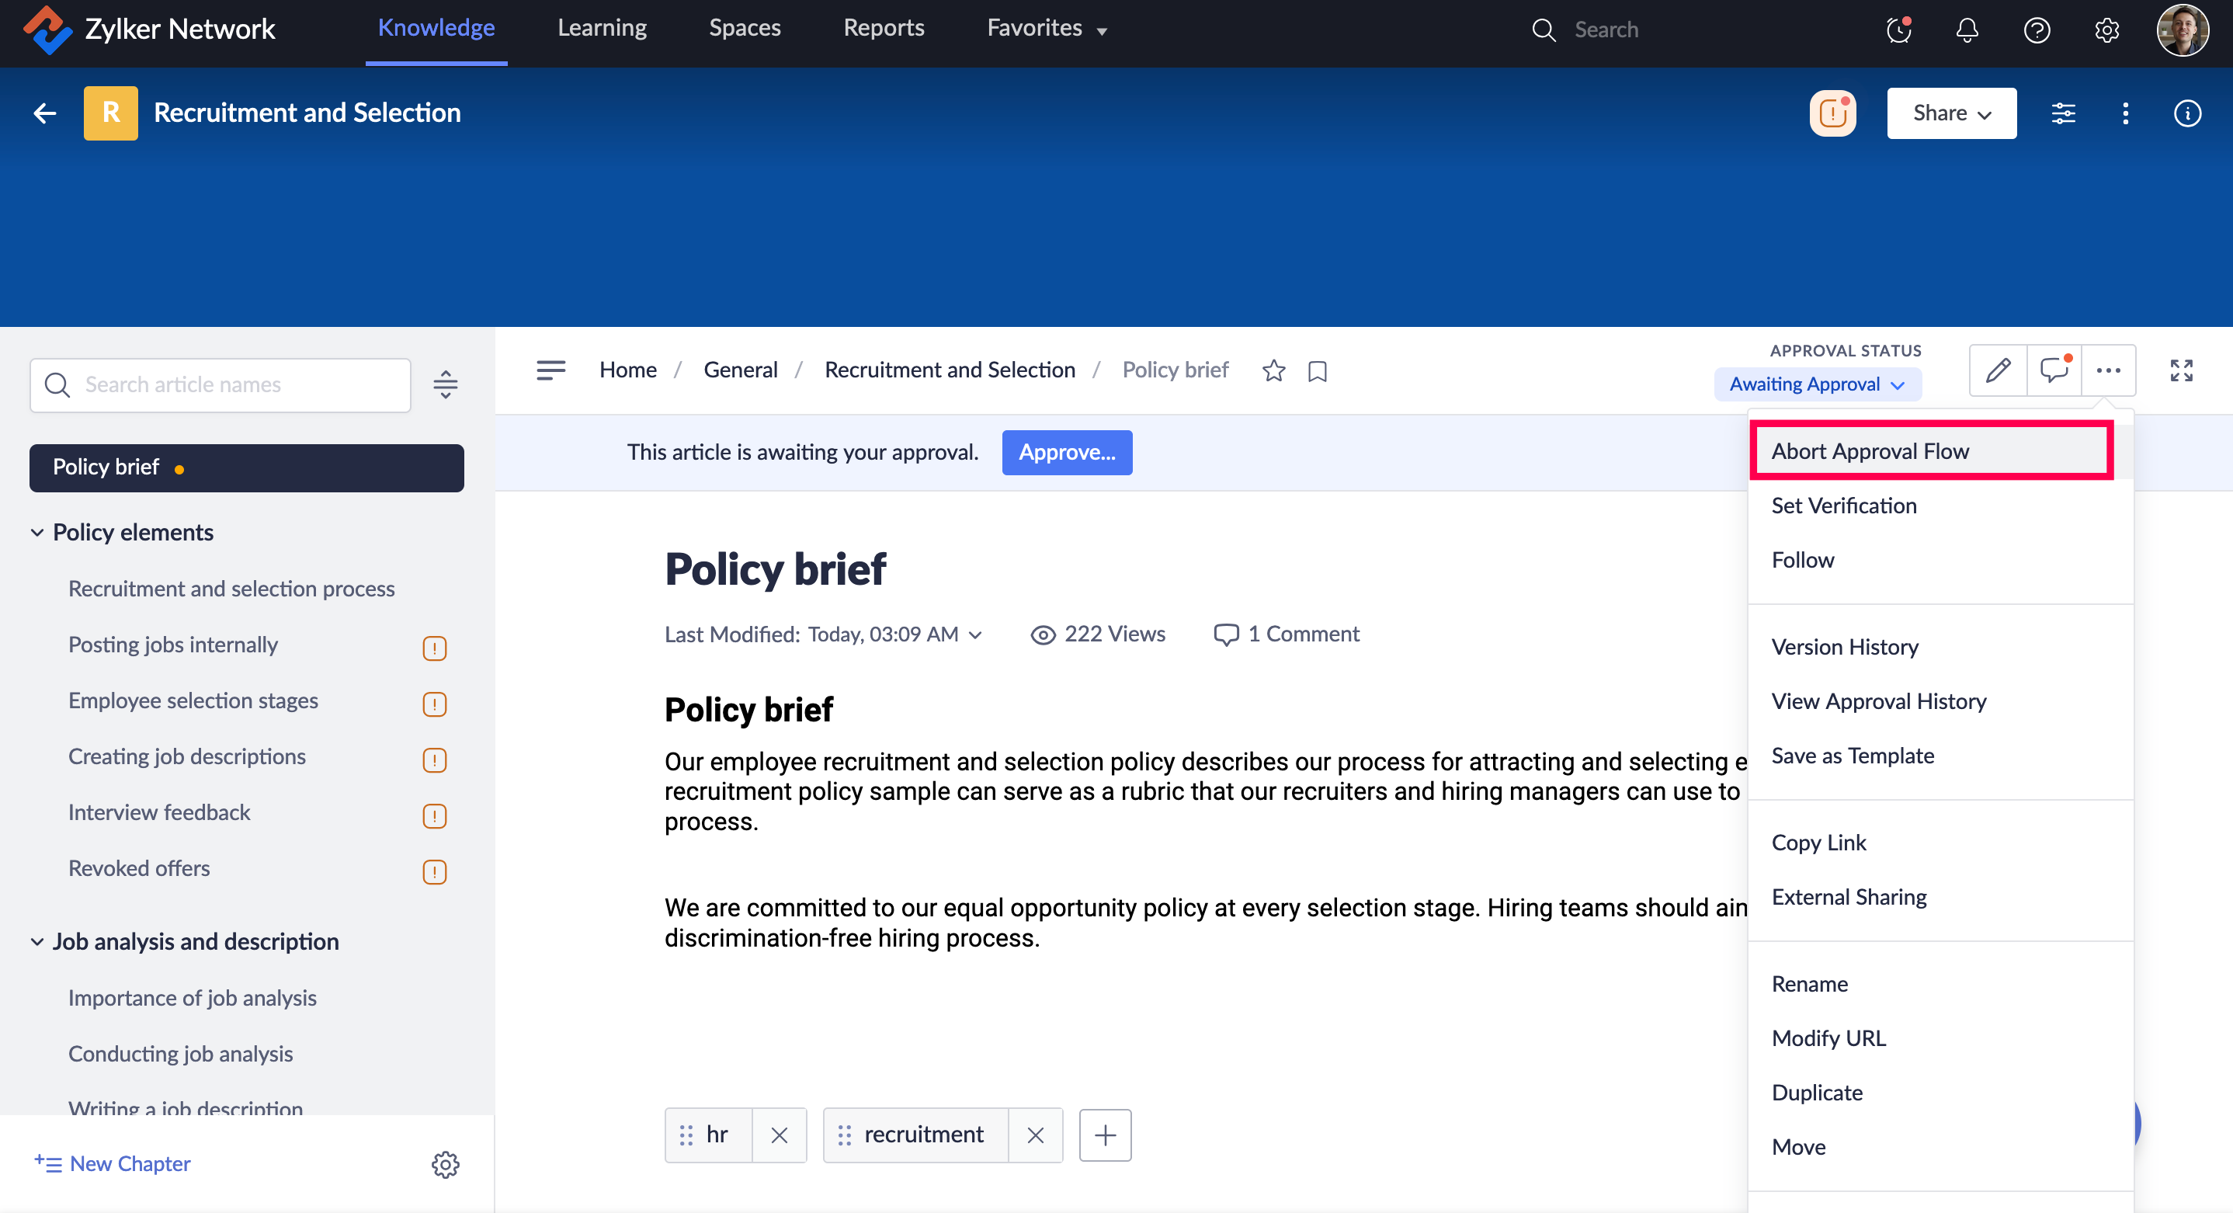Remove the hr tag
The image size is (2233, 1213).
click(779, 1135)
